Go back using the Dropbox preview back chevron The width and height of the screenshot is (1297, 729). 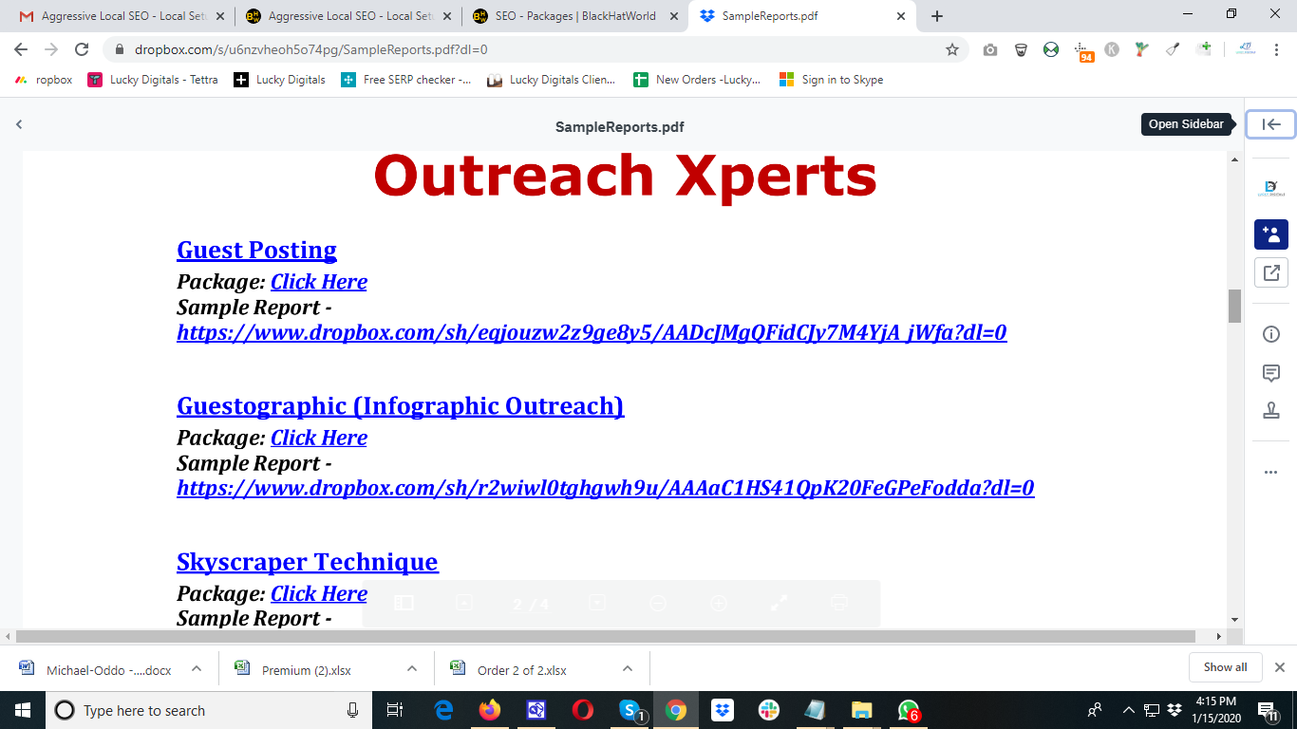pyautogui.click(x=19, y=124)
